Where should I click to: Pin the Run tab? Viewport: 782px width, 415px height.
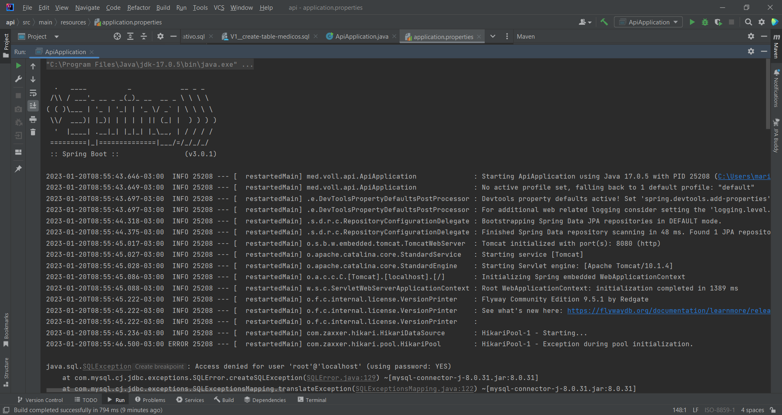pos(18,168)
